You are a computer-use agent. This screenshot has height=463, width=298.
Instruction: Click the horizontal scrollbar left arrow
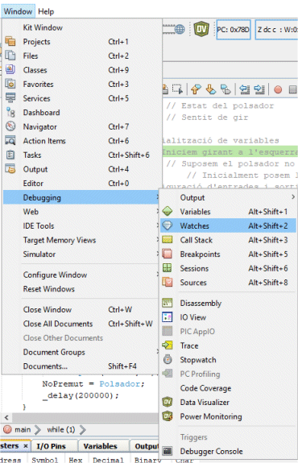pos(6,418)
